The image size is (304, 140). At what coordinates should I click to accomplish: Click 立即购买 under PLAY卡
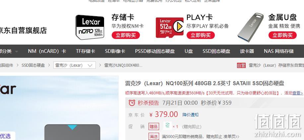[x=201, y=35]
